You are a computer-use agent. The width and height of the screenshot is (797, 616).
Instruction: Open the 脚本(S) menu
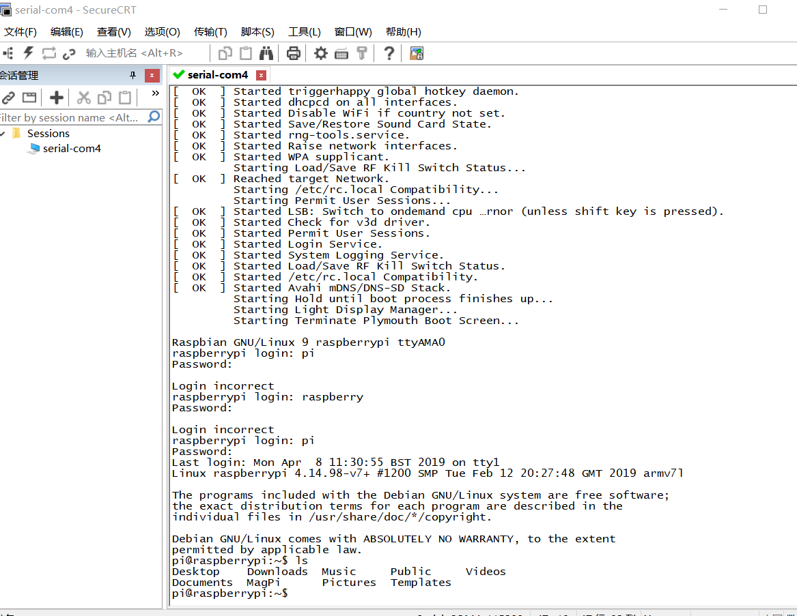pos(257,32)
